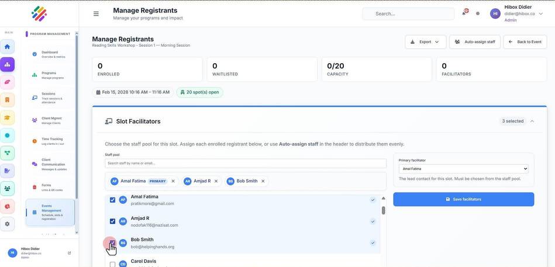
Task: Click Auto-assign staff button
Action: click(475, 41)
